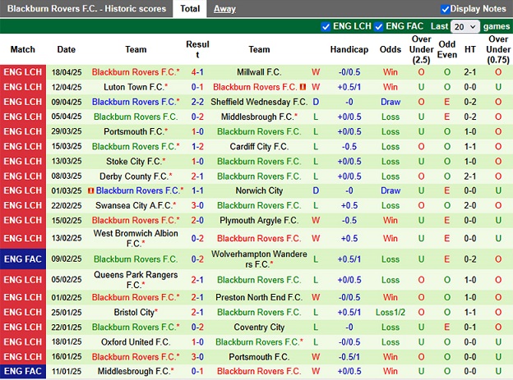Screen dimensions: 513x380
Task: Click the ENG FAC label on 11/01/25 row
Action: (x=23, y=371)
